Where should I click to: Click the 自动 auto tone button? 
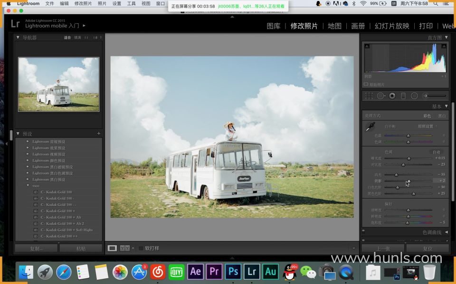tap(437, 152)
